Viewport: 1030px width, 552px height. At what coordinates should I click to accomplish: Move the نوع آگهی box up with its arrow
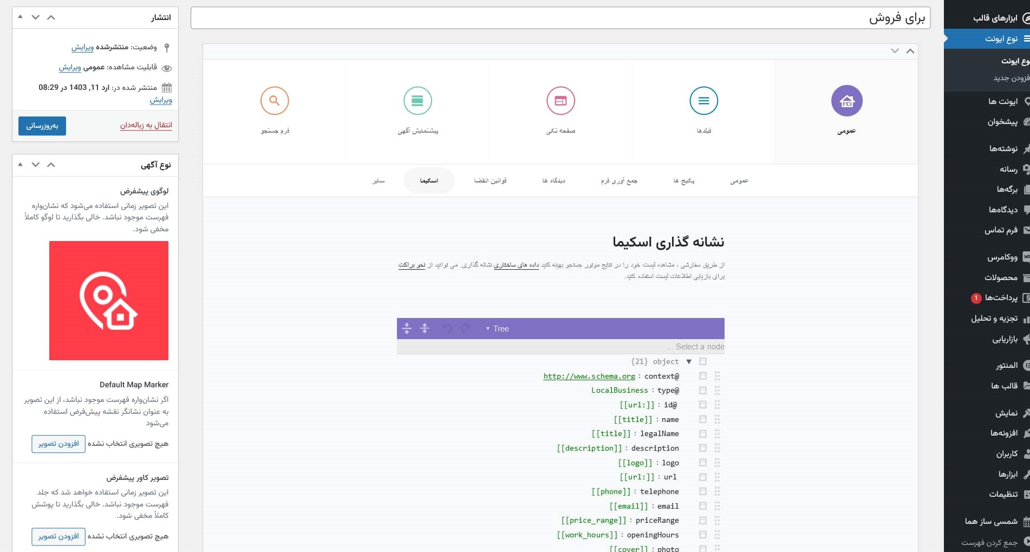pyautogui.click(x=51, y=165)
